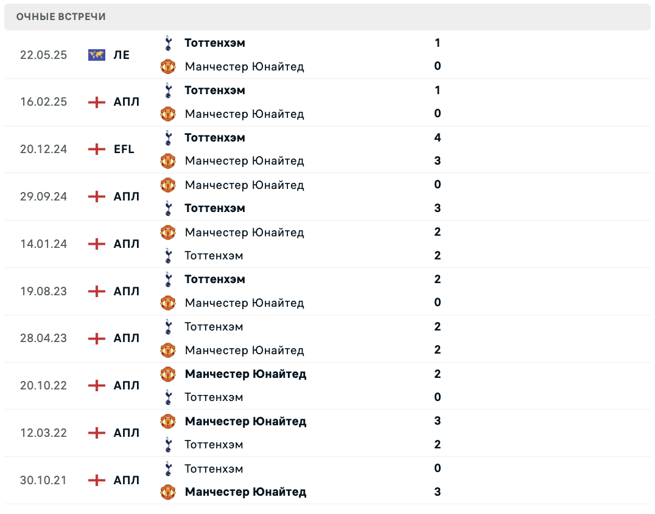This screenshot has height=514, width=655.
Task: Open Манчестер Юнайтед link in the 12.03.22 match
Action: point(245,421)
